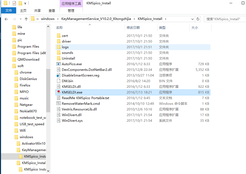Expand the chevron after KeyManagementService in path
246x174 pixels.
(x=134, y=19)
